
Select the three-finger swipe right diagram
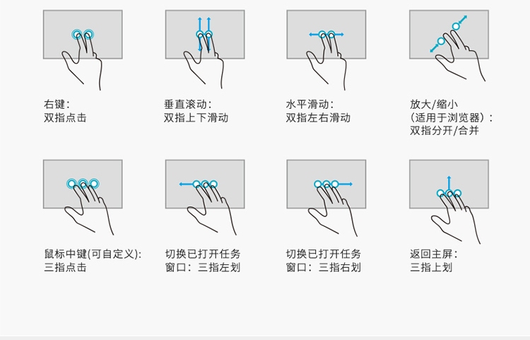pos(326,198)
